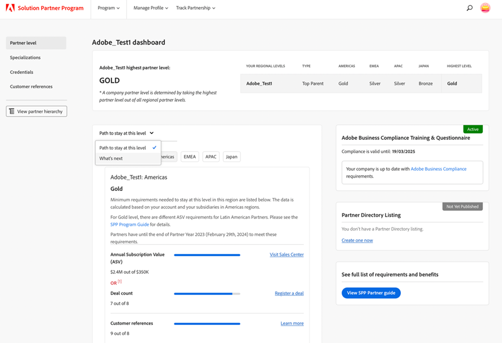Click the View SPP Partner guide button

point(371,293)
